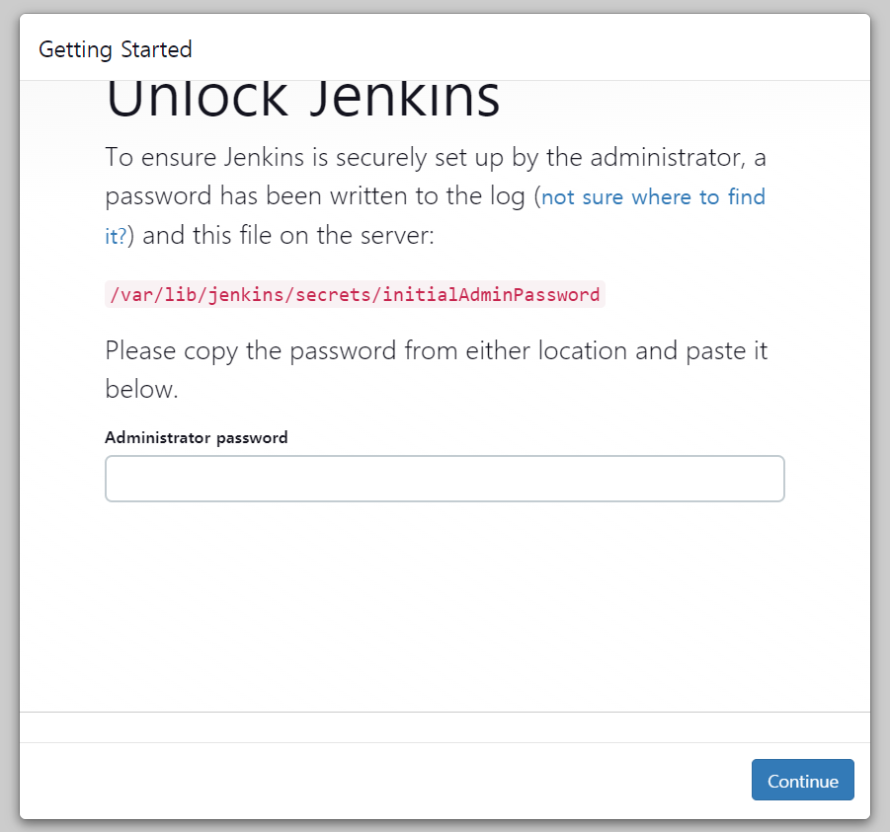Click the Continue button
890x832 pixels.
point(802,780)
